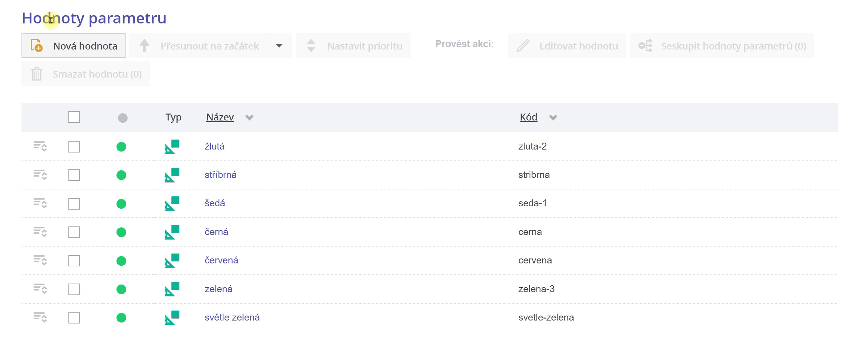Screen dimensions: 842x340
Task: Expand the Název column sort chevron
Action: 249,118
